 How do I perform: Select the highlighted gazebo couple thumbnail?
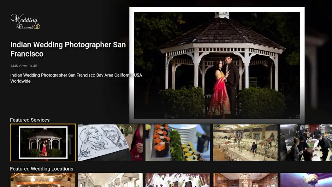(43, 142)
